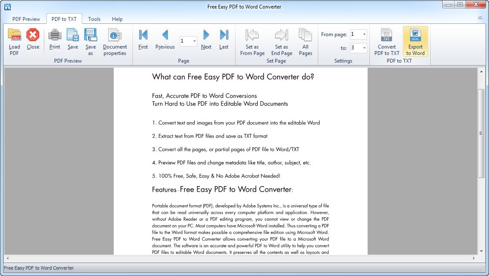The image size is (489, 276).
Task: Switch to the Tools tab
Action: 94,19
